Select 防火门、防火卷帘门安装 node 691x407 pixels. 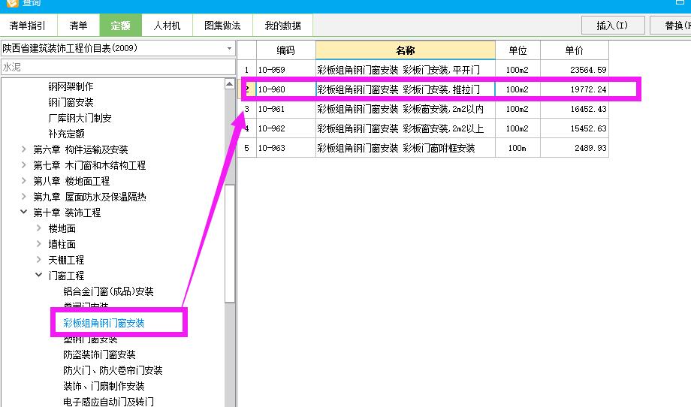click(113, 370)
